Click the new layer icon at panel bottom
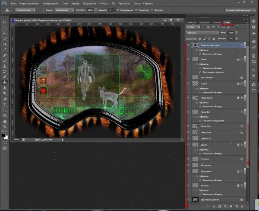 tap(237, 207)
